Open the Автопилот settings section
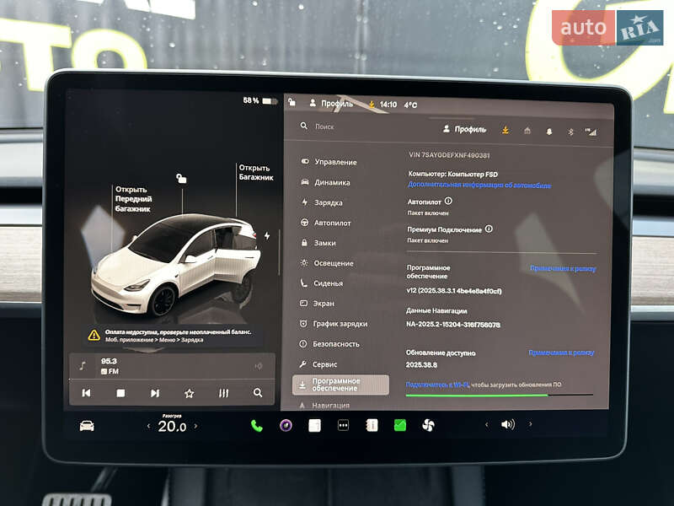Image resolution: width=674 pixels, height=506 pixels. (x=332, y=224)
